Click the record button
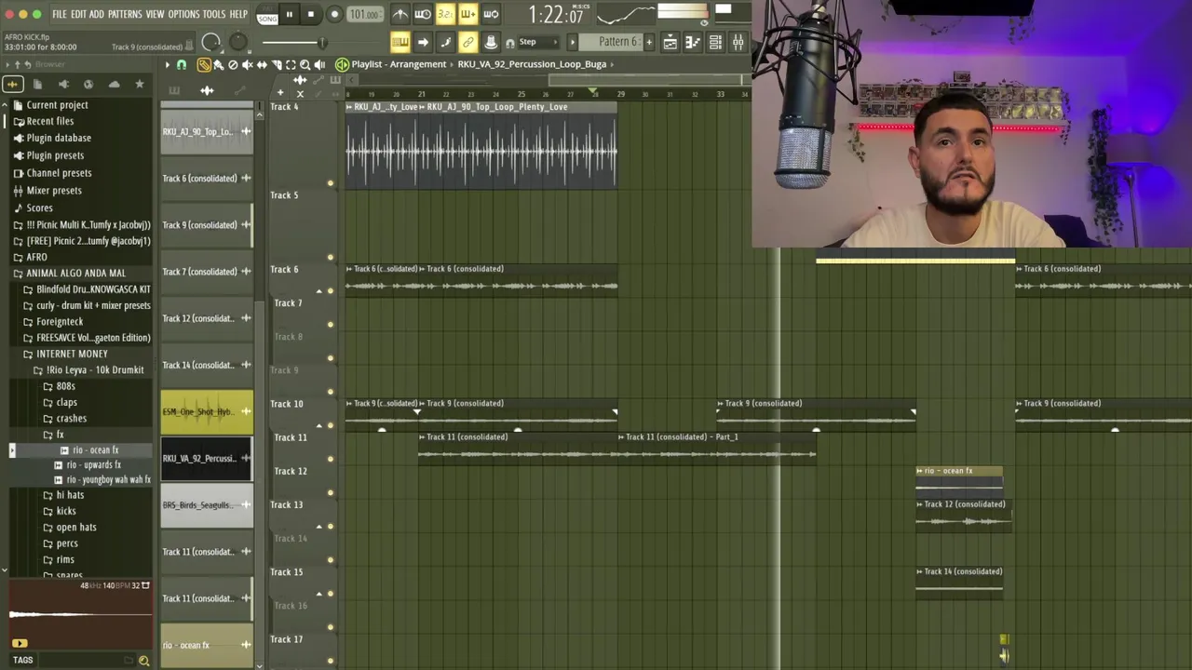 pos(334,14)
